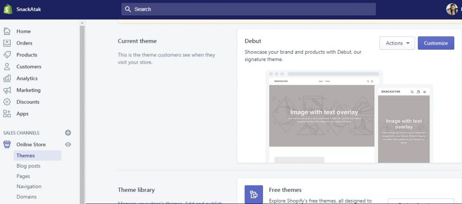Click the search magnifier icon
The width and height of the screenshot is (462, 204).
click(128, 9)
